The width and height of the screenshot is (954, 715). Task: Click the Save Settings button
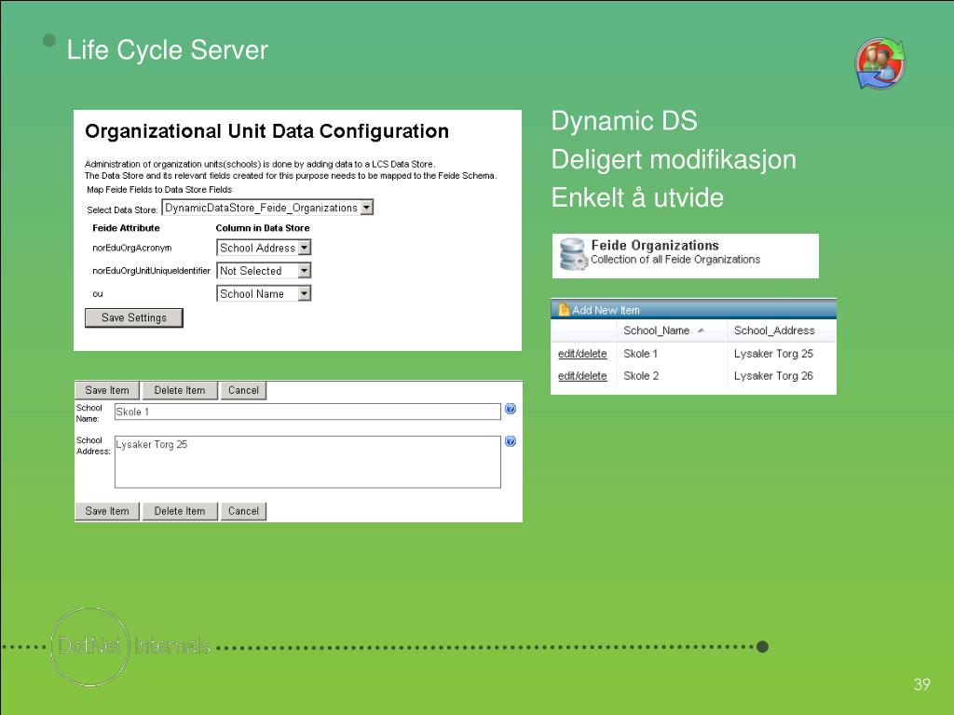(x=134, y=317)
